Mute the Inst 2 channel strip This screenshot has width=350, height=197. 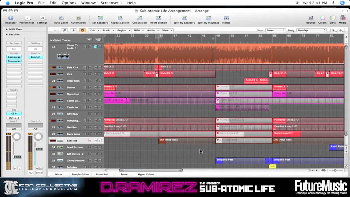[x=15, y=169]
